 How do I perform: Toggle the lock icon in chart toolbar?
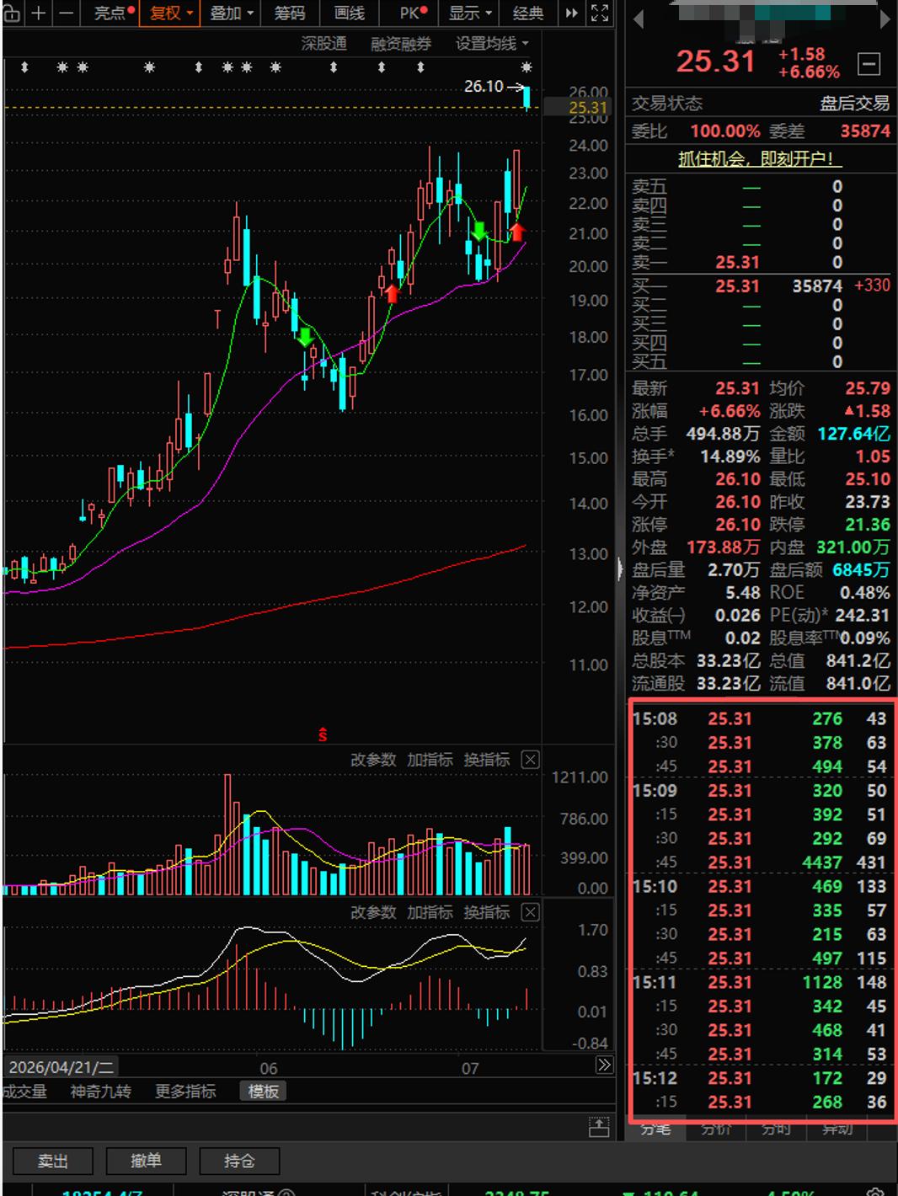(x=12, y=13)
